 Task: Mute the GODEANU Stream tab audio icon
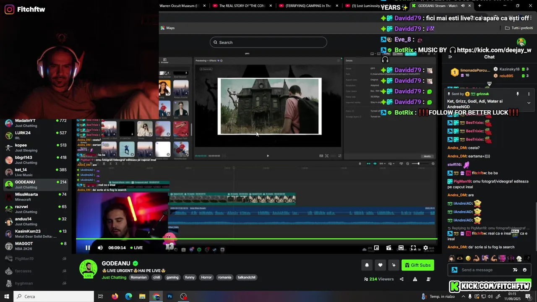pos(463,6)
